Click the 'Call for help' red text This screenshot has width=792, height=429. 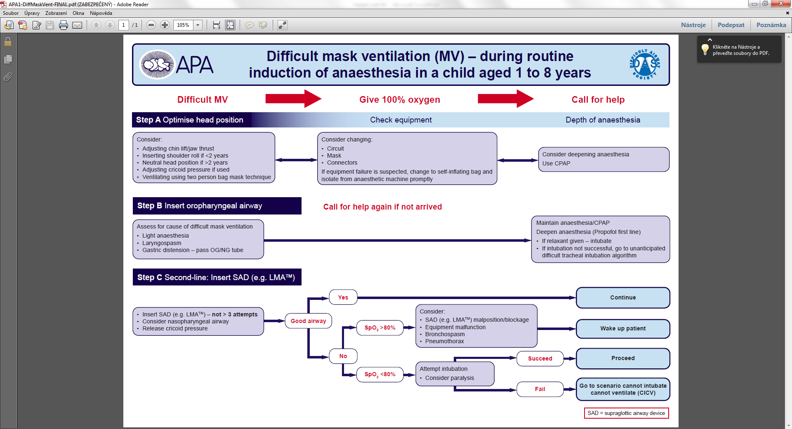click(598, 100)
